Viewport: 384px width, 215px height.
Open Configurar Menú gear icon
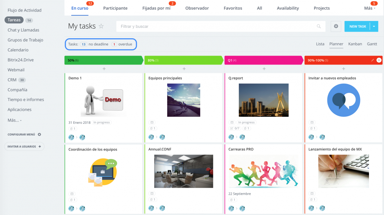[39, 134]
